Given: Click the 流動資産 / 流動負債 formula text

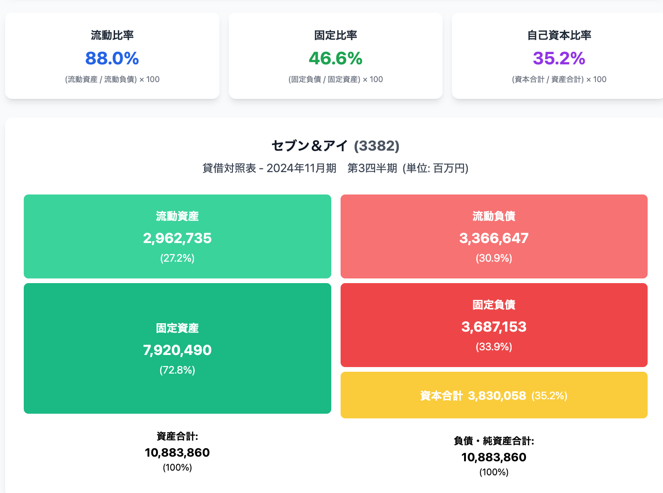Looking at the screenshot, I should pyautogui.click(x=112, y=79).
